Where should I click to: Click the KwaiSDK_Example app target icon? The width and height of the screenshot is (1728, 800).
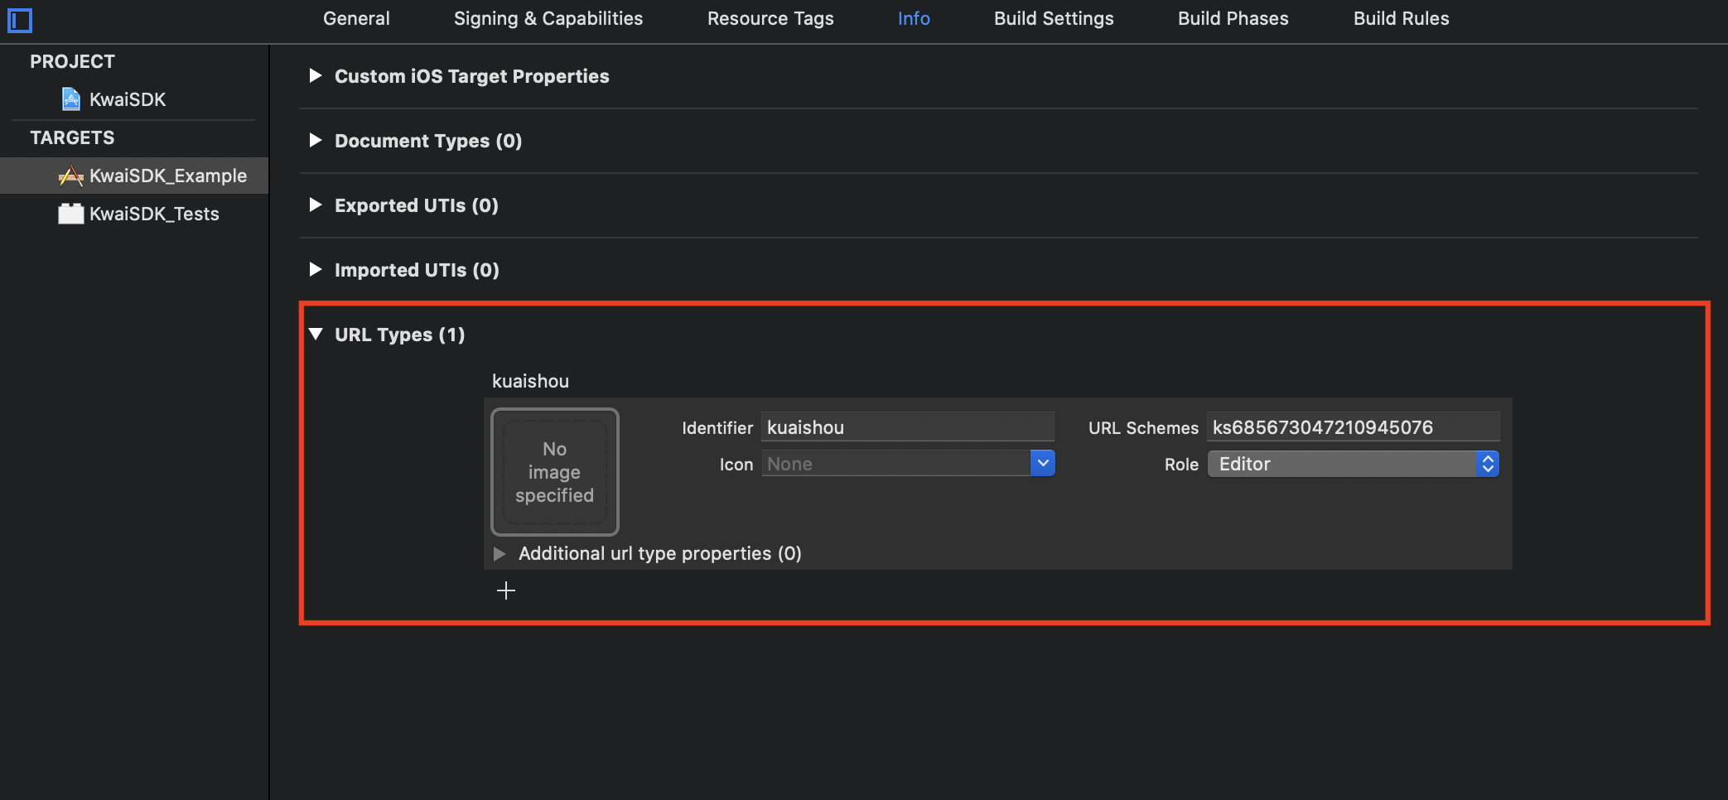[x=71, y=176]
